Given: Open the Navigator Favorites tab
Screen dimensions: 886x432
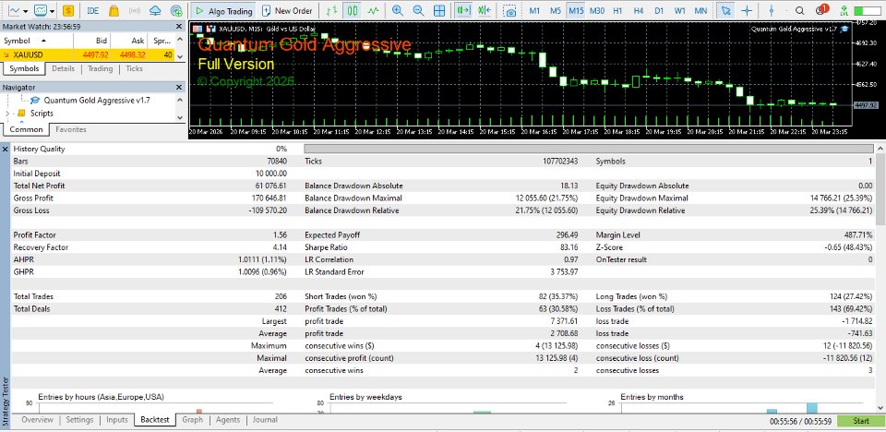Looking at the screenshot, I should [x=71, y=129].
